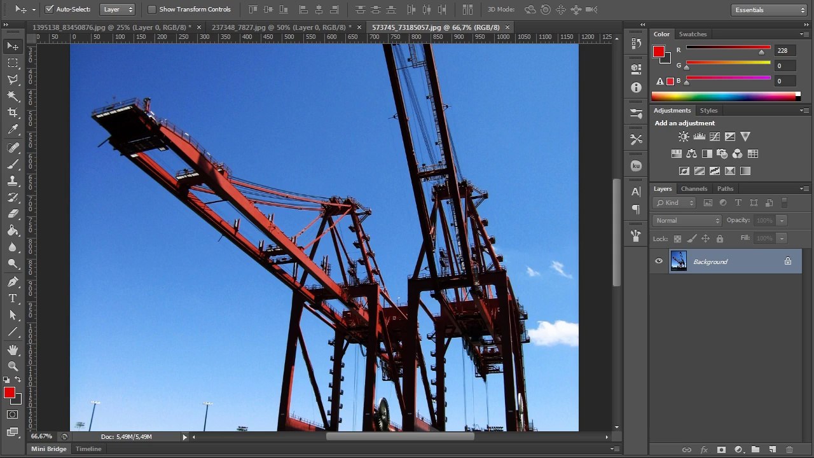The width and height of the screenshot is (814, 458).
Task: Select the Paint Bucket tool
Action: [x=13, y=231]
